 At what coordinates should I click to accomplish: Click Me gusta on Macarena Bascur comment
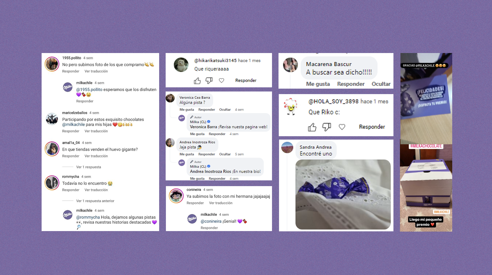click(318, 84)
